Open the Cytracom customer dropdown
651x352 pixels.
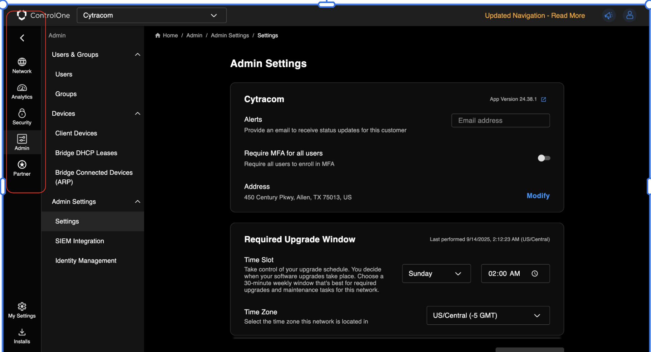coord(152,16)
